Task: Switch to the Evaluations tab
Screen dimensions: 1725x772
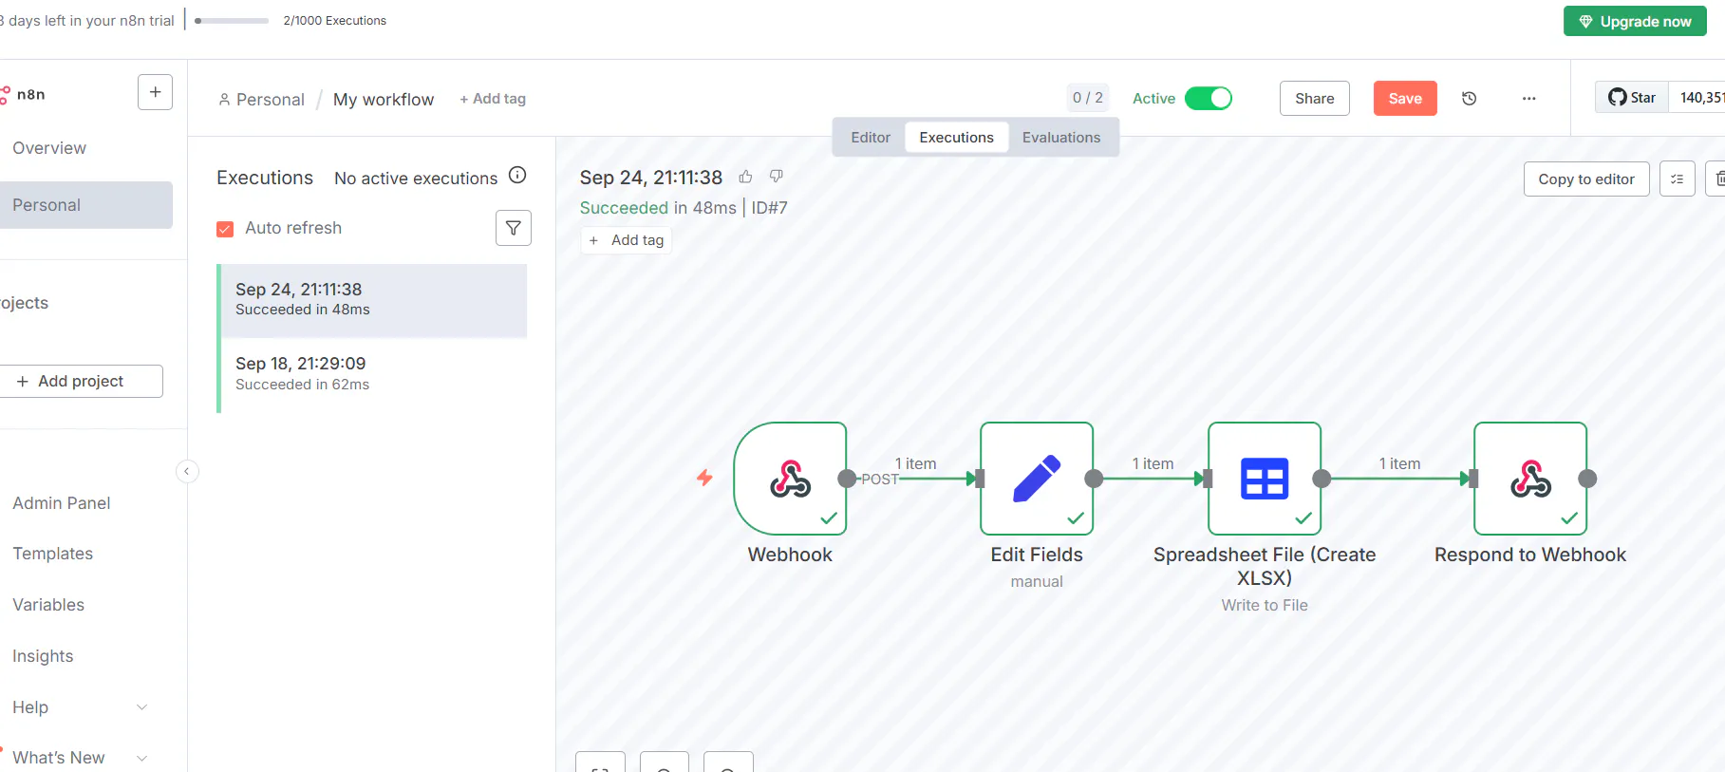Action: coord(1061,138)
